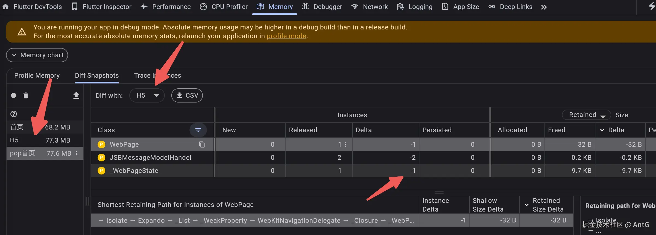Open the Retained size type dropdown
The height and width of the screenshot is (235, 656).
[586, 115]
